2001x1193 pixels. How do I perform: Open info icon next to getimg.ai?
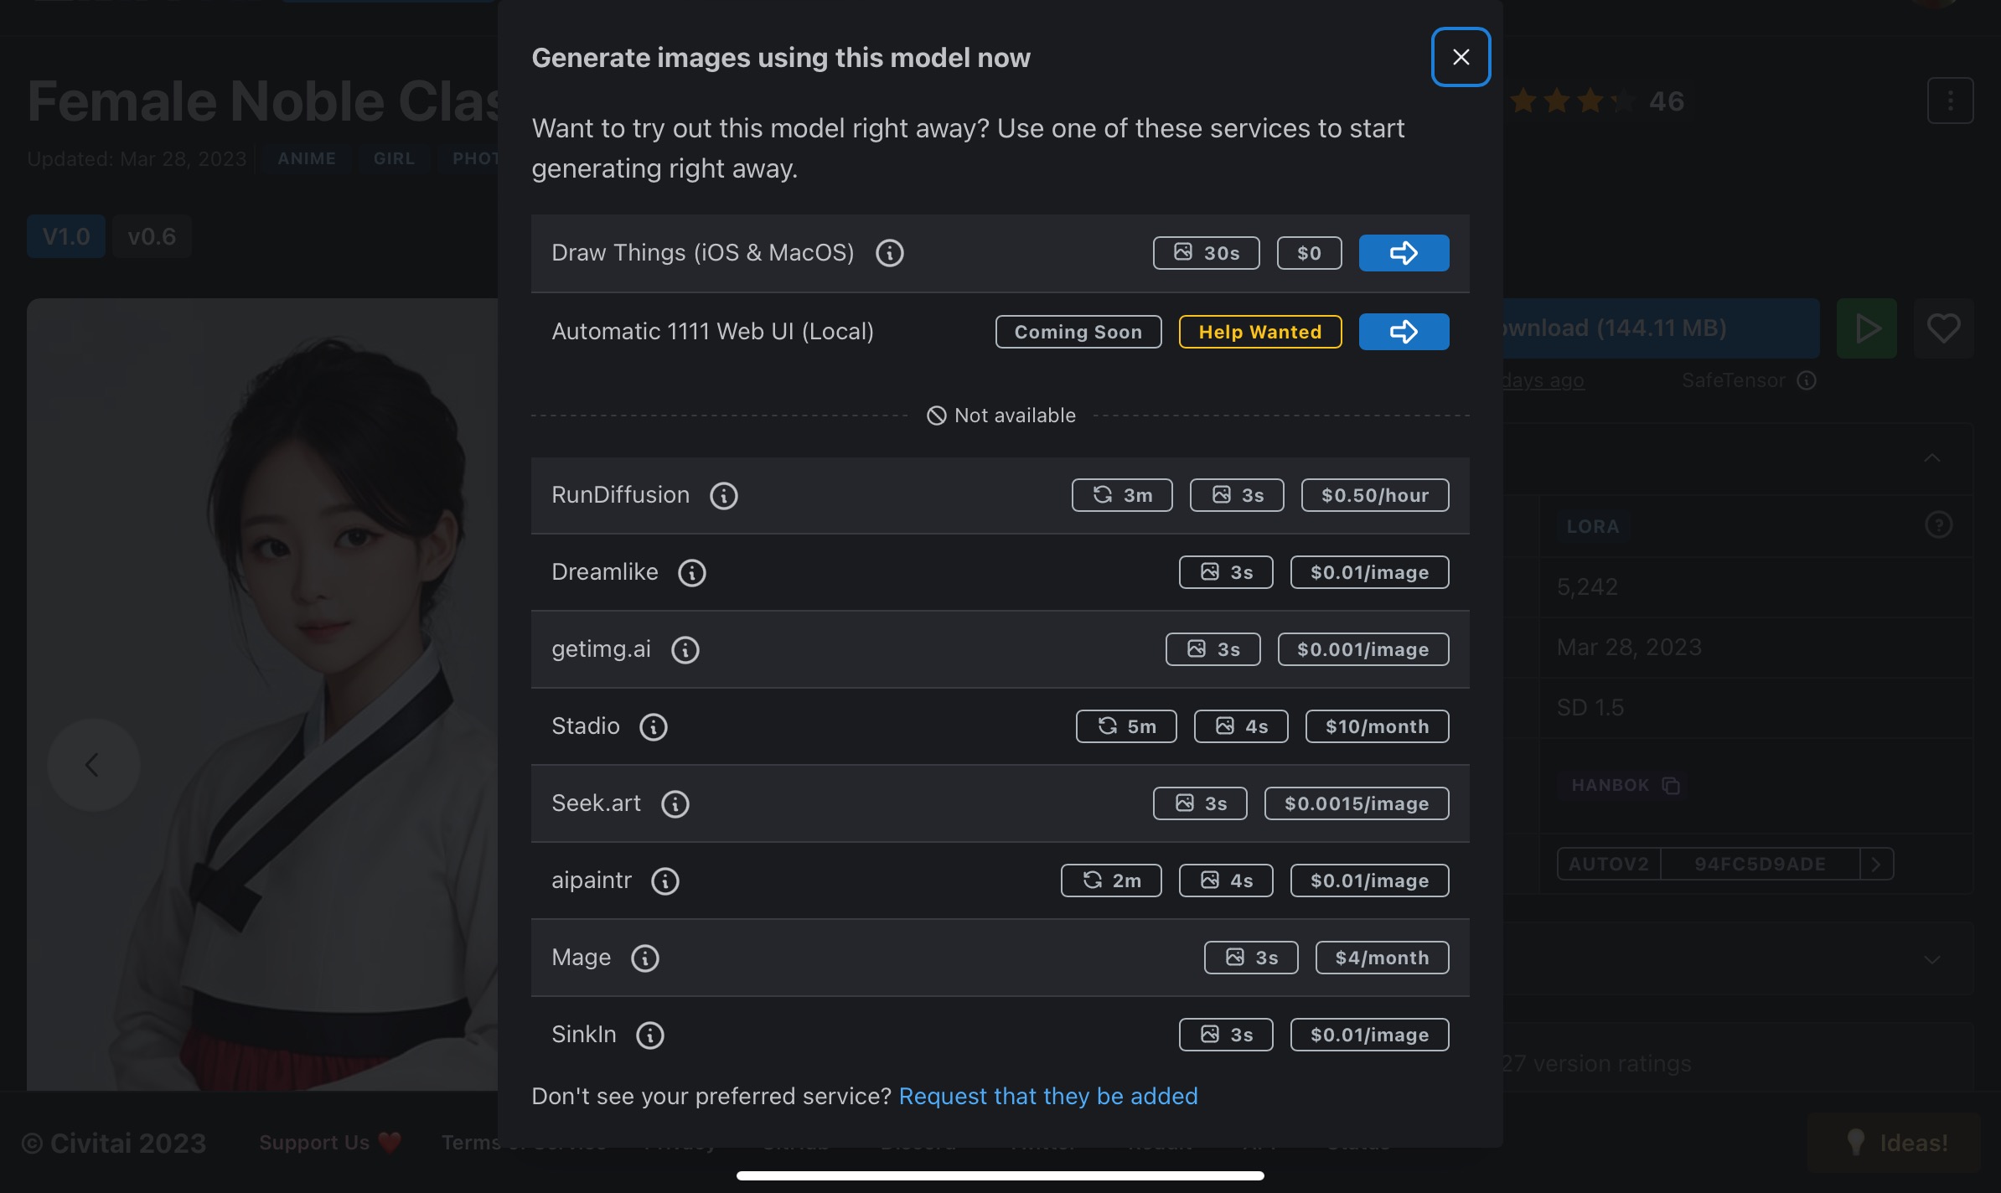point(685,649)
